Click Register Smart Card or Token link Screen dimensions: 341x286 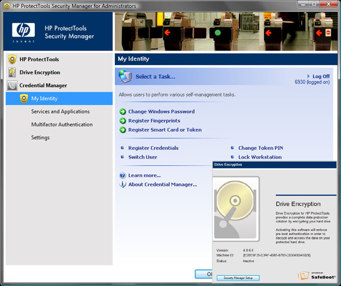165,130
